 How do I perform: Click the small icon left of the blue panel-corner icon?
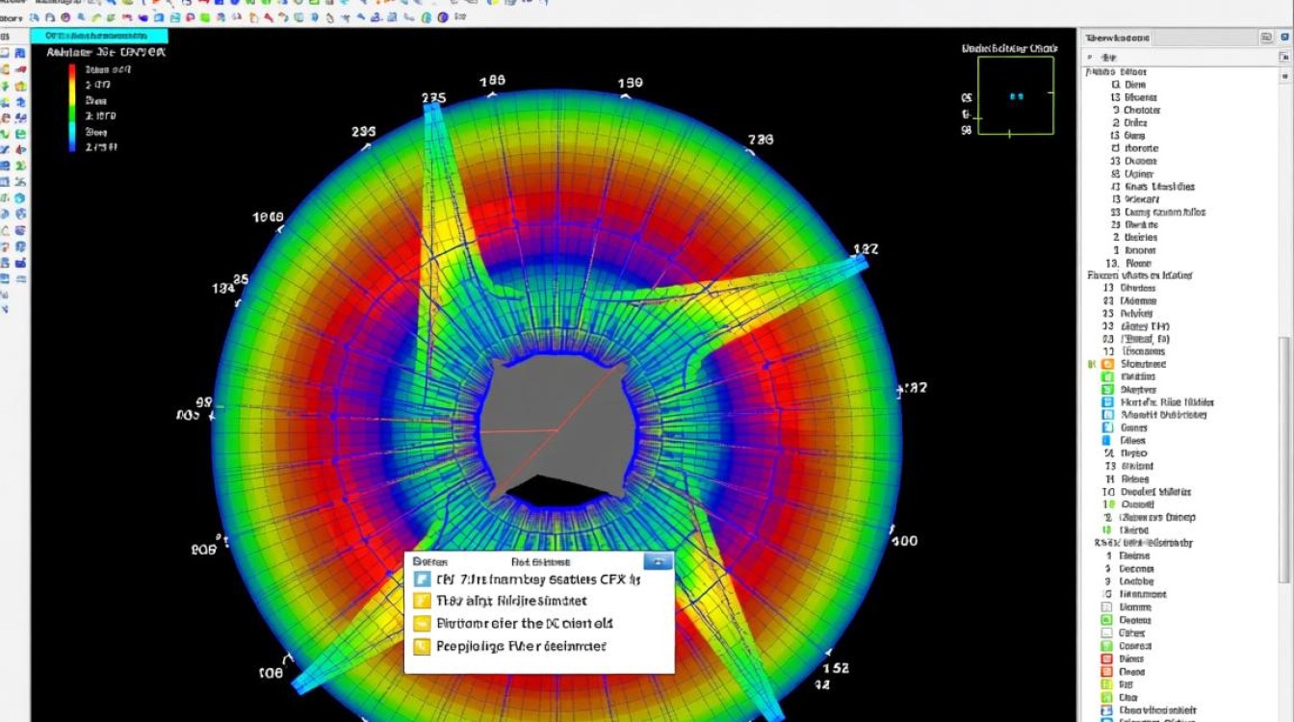point(1267,38)
